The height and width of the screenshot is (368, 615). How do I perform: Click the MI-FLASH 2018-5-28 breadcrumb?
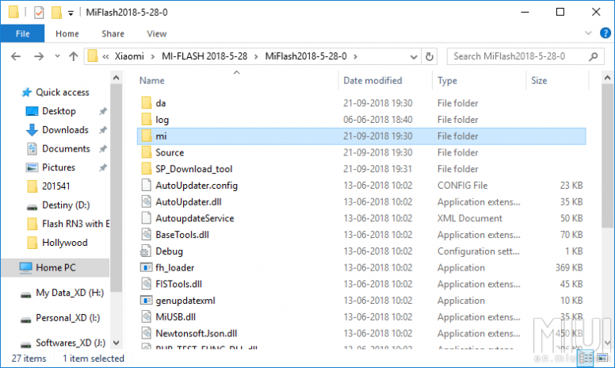pyautogui.click(x=204, y=56)
